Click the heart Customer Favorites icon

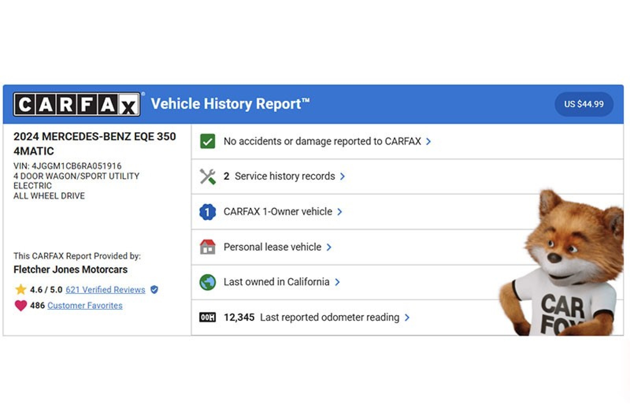tap(20, 305)
